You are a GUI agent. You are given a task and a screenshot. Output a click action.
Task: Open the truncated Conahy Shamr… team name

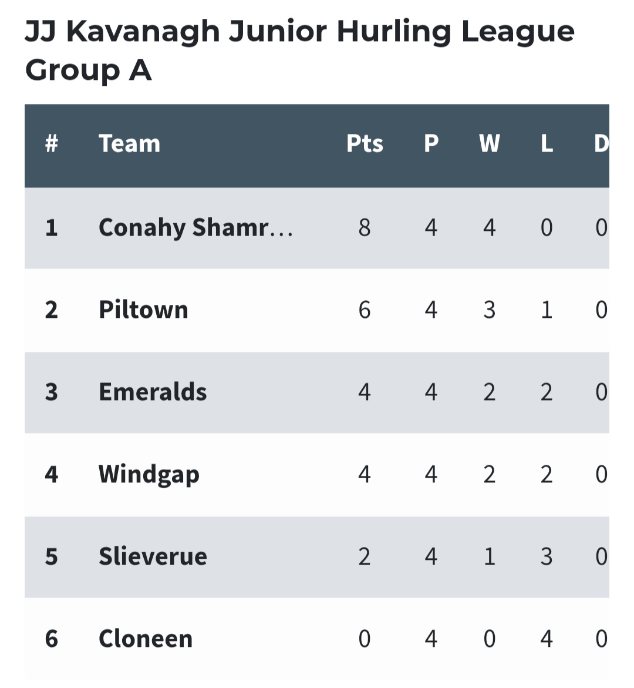(x=195, y=228)
